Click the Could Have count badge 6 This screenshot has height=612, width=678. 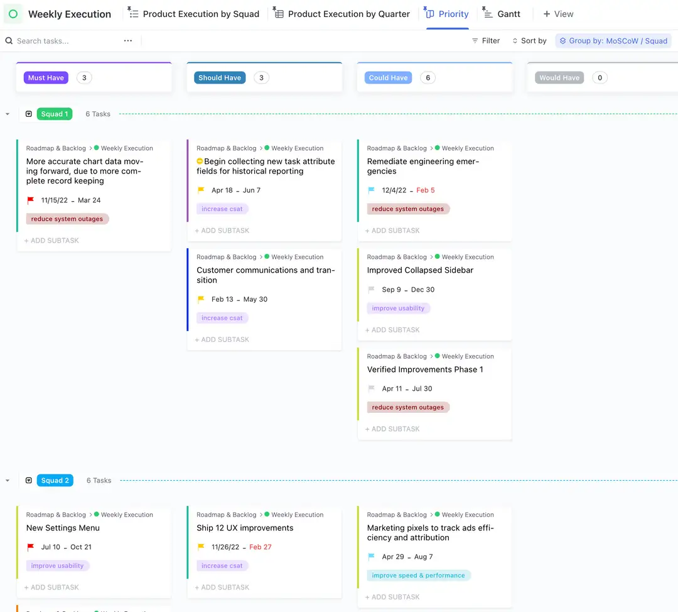pos(428,78)
